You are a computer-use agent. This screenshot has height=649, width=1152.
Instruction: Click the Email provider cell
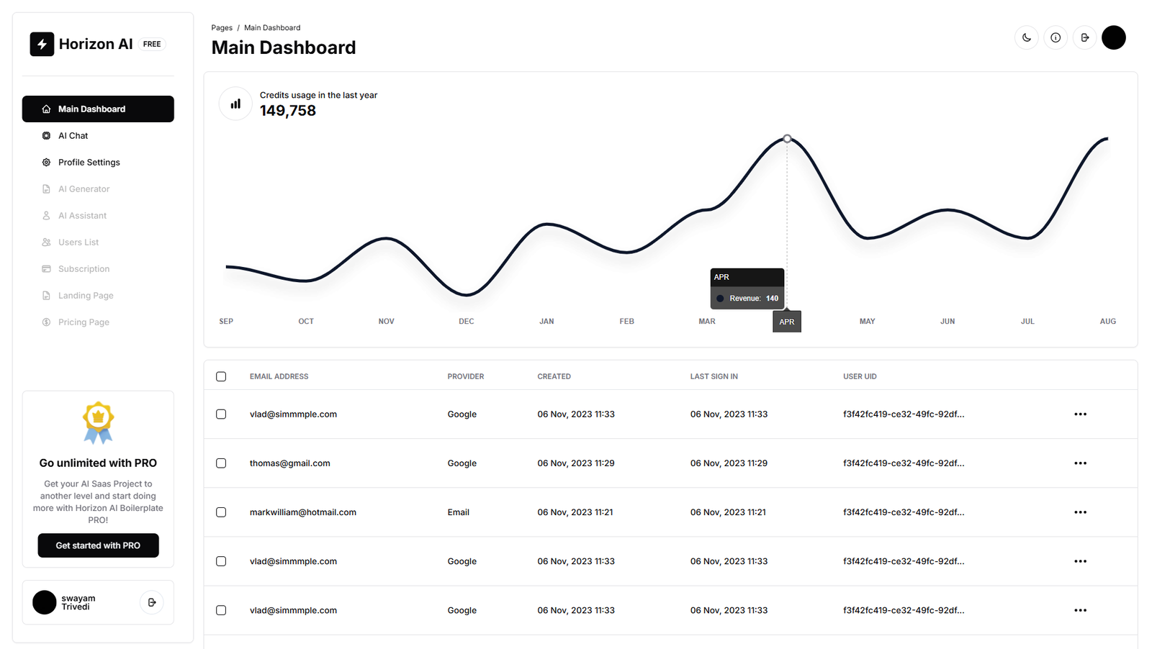pos(458,512)
